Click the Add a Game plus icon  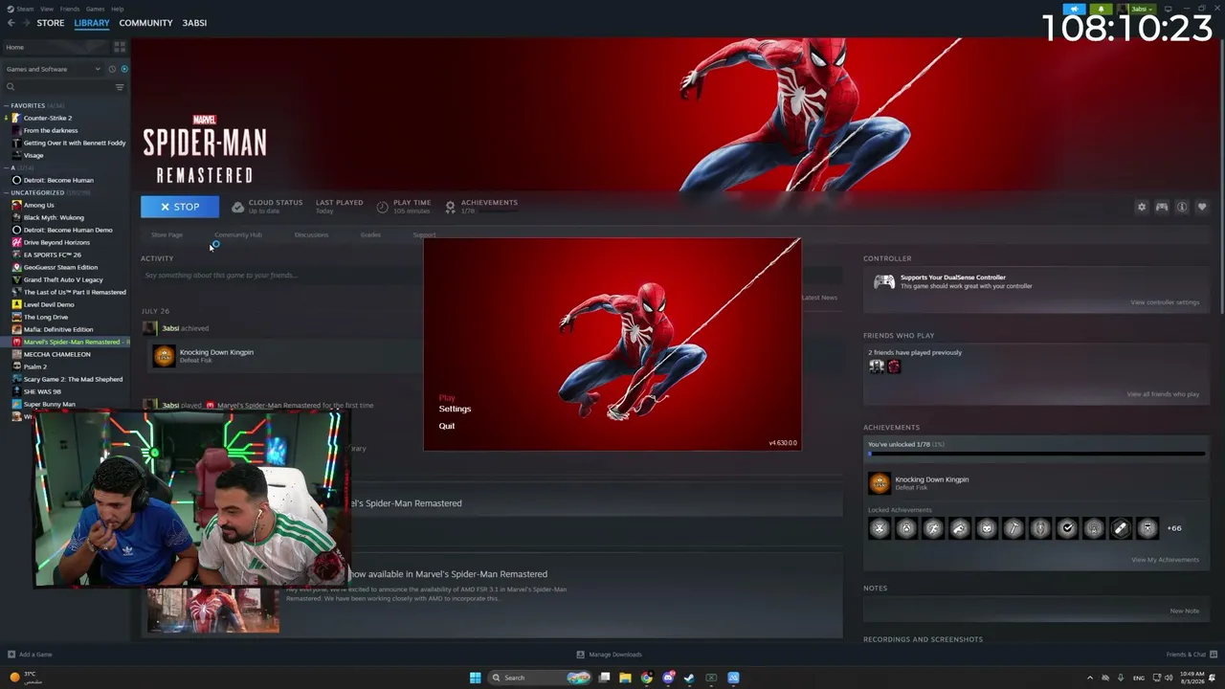pyautogui.click(x=11, y=655)
